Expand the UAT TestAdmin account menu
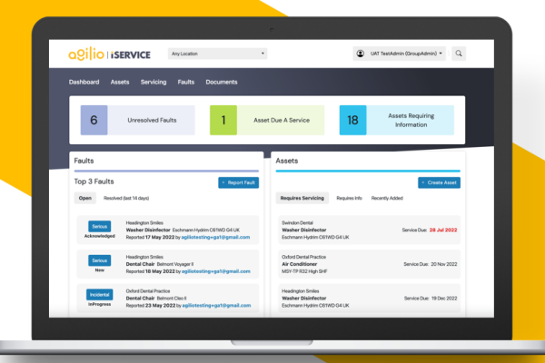This screenshot has height=363, width=545. 400,54
